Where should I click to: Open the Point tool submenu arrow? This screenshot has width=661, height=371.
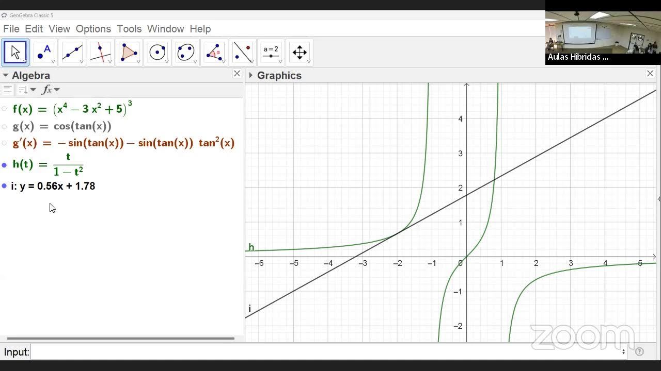point(53,62)
